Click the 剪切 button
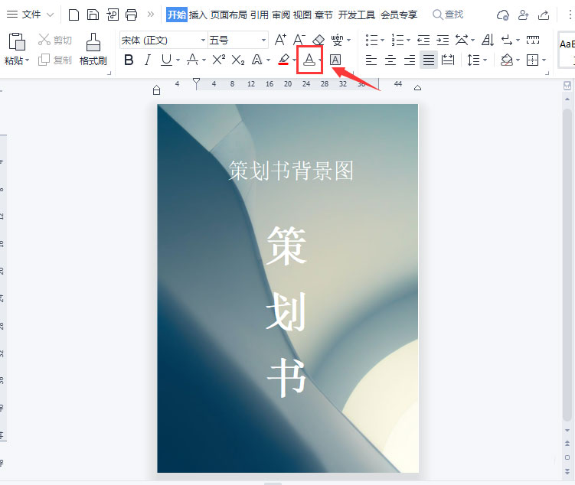 55,40
